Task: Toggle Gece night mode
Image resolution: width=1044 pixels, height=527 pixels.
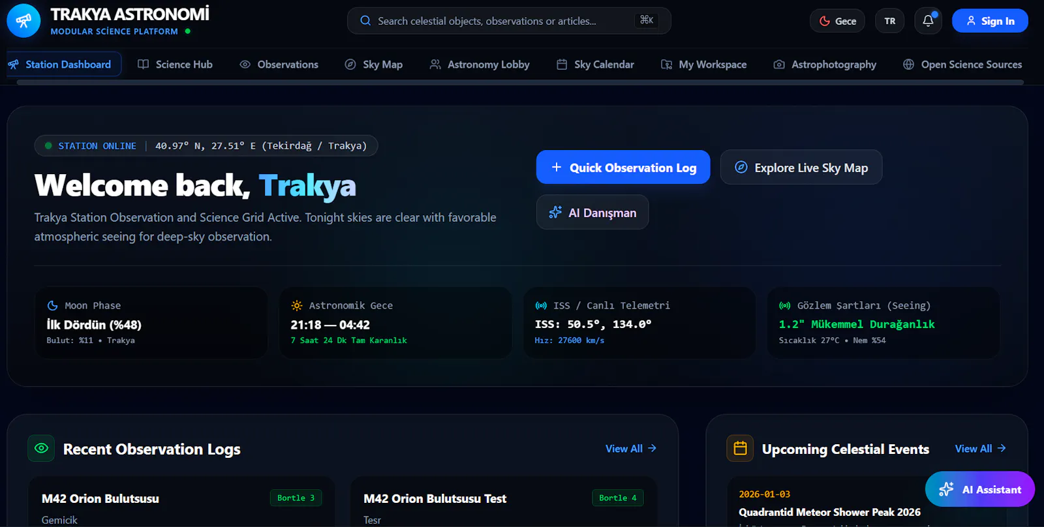Action: pos(837,21)
